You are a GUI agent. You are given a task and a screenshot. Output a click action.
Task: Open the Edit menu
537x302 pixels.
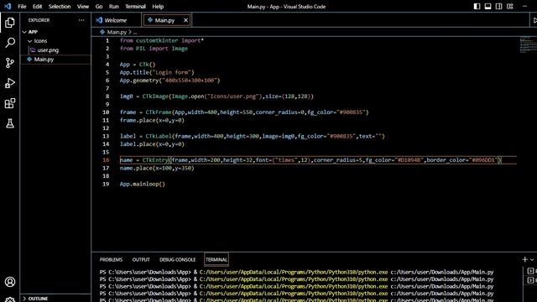[x=37, y=6]
